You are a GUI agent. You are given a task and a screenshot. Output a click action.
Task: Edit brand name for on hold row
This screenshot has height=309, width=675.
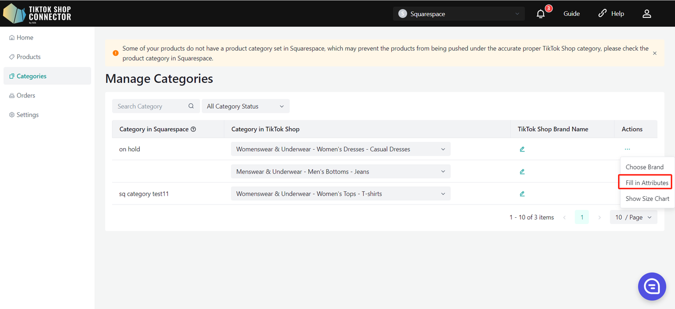(522, 149)
